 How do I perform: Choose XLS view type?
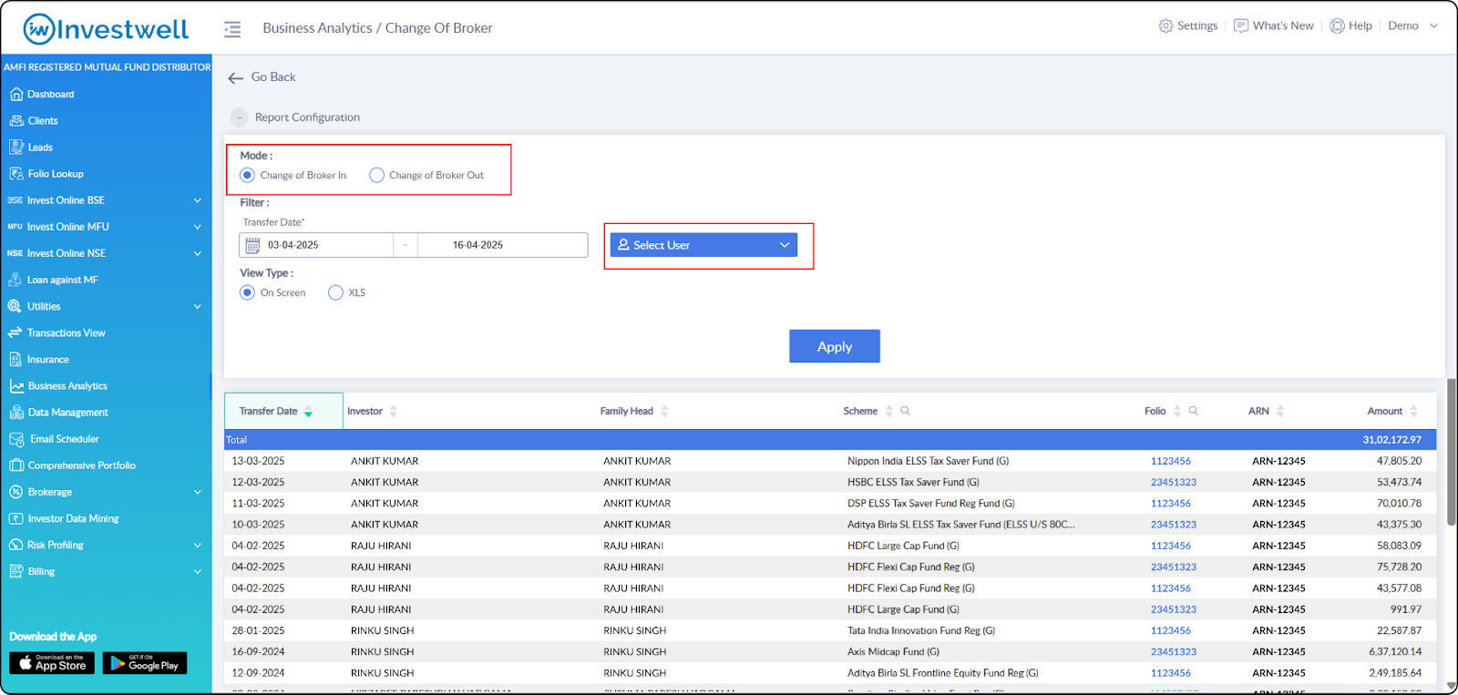335,292
